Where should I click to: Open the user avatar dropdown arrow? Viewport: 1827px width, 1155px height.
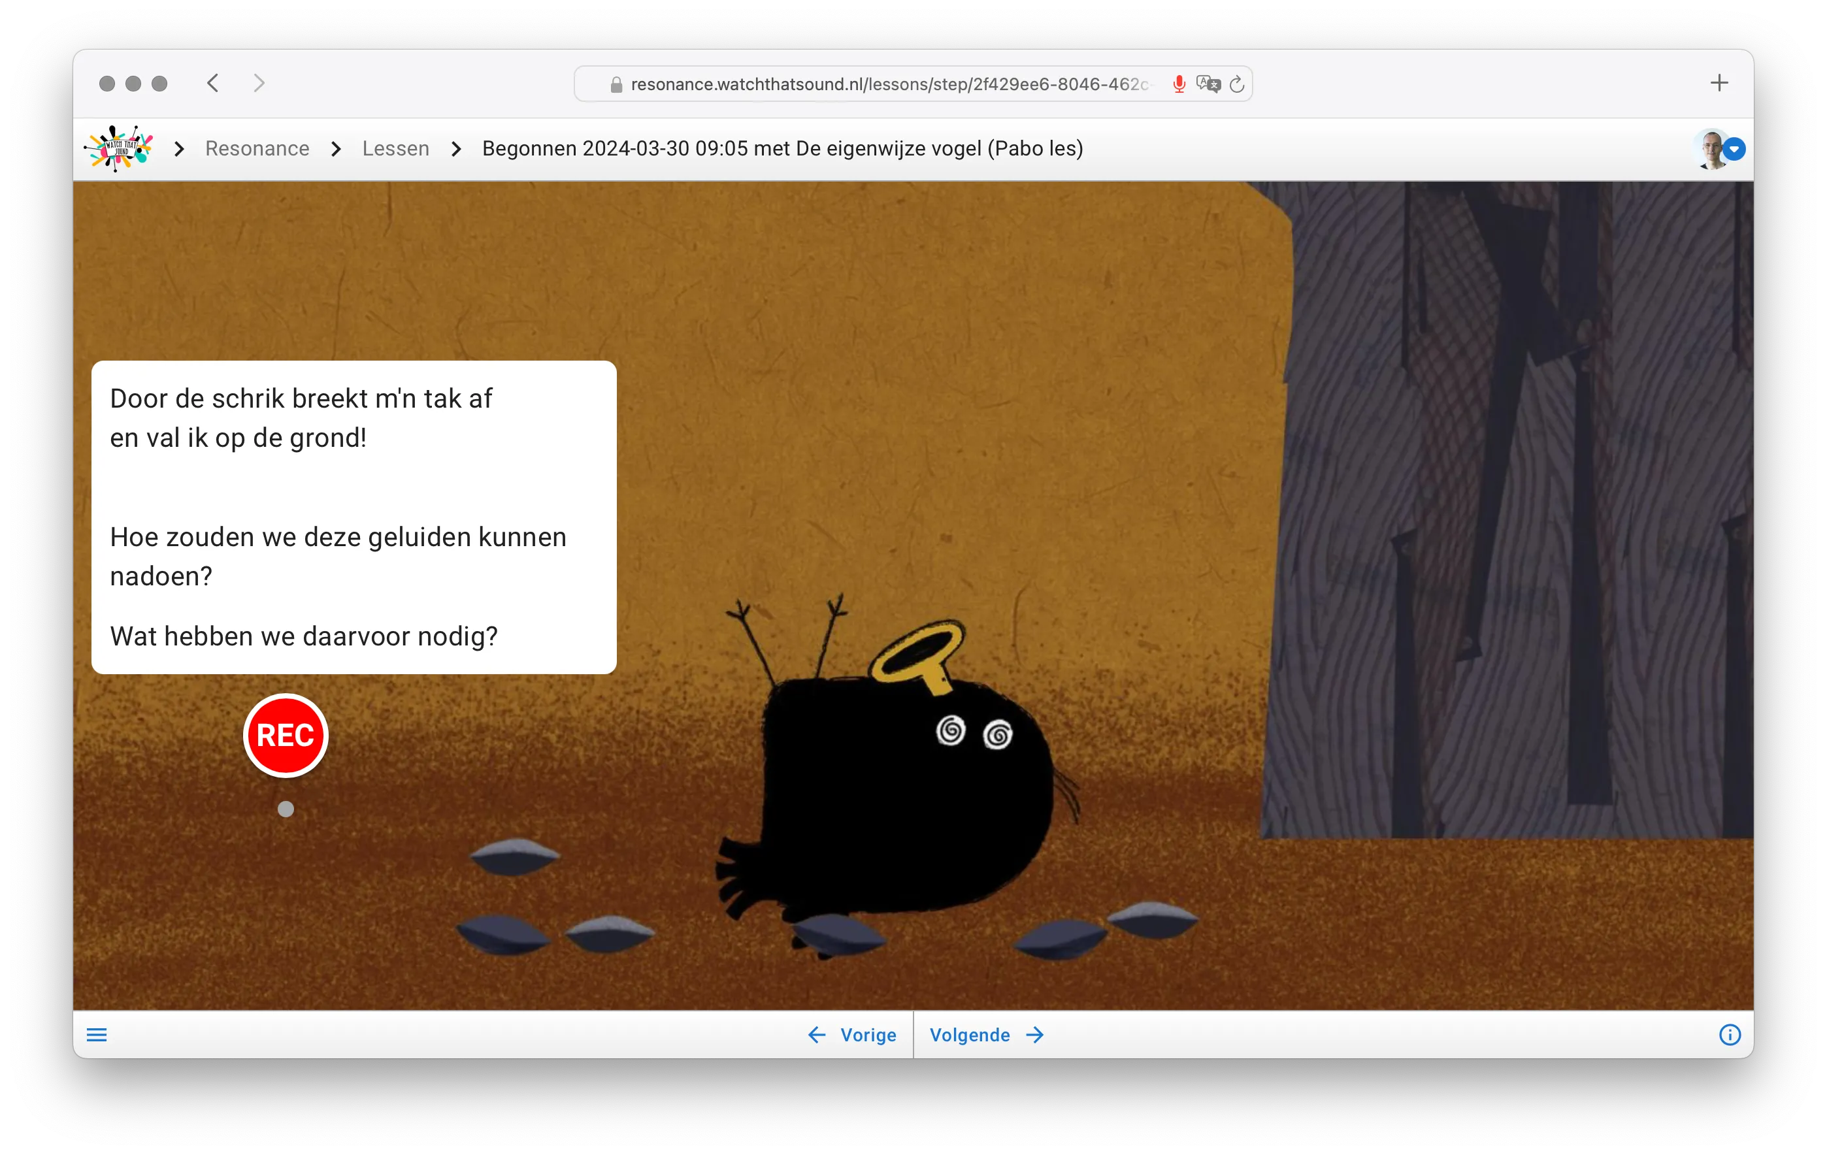pyautogui.click(x=1734, y=150)
